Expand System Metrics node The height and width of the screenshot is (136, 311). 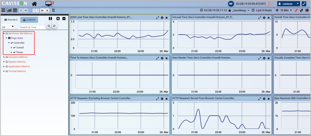(x=4, y=62)
